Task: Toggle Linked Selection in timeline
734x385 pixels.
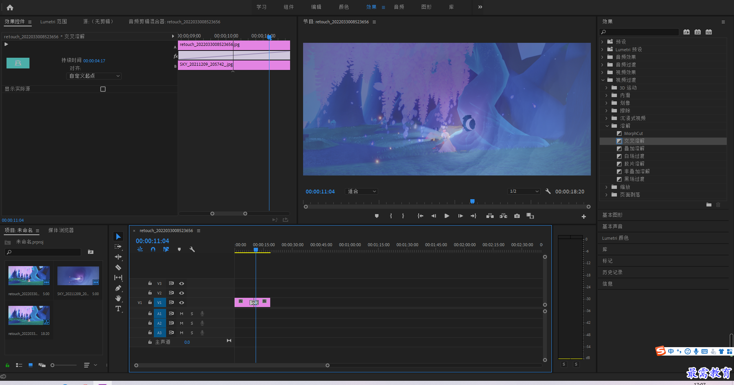Action: coord(166,249)
